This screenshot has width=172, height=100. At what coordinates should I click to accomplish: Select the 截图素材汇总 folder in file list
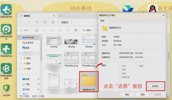(89, 82)
